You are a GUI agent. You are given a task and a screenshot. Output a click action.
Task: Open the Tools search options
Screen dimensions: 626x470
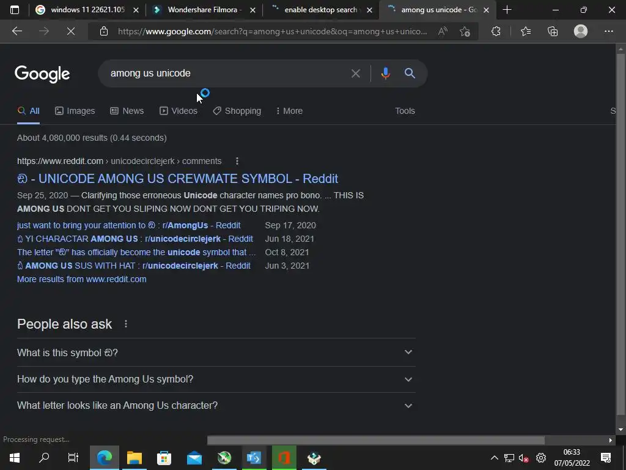click(405, 111)
